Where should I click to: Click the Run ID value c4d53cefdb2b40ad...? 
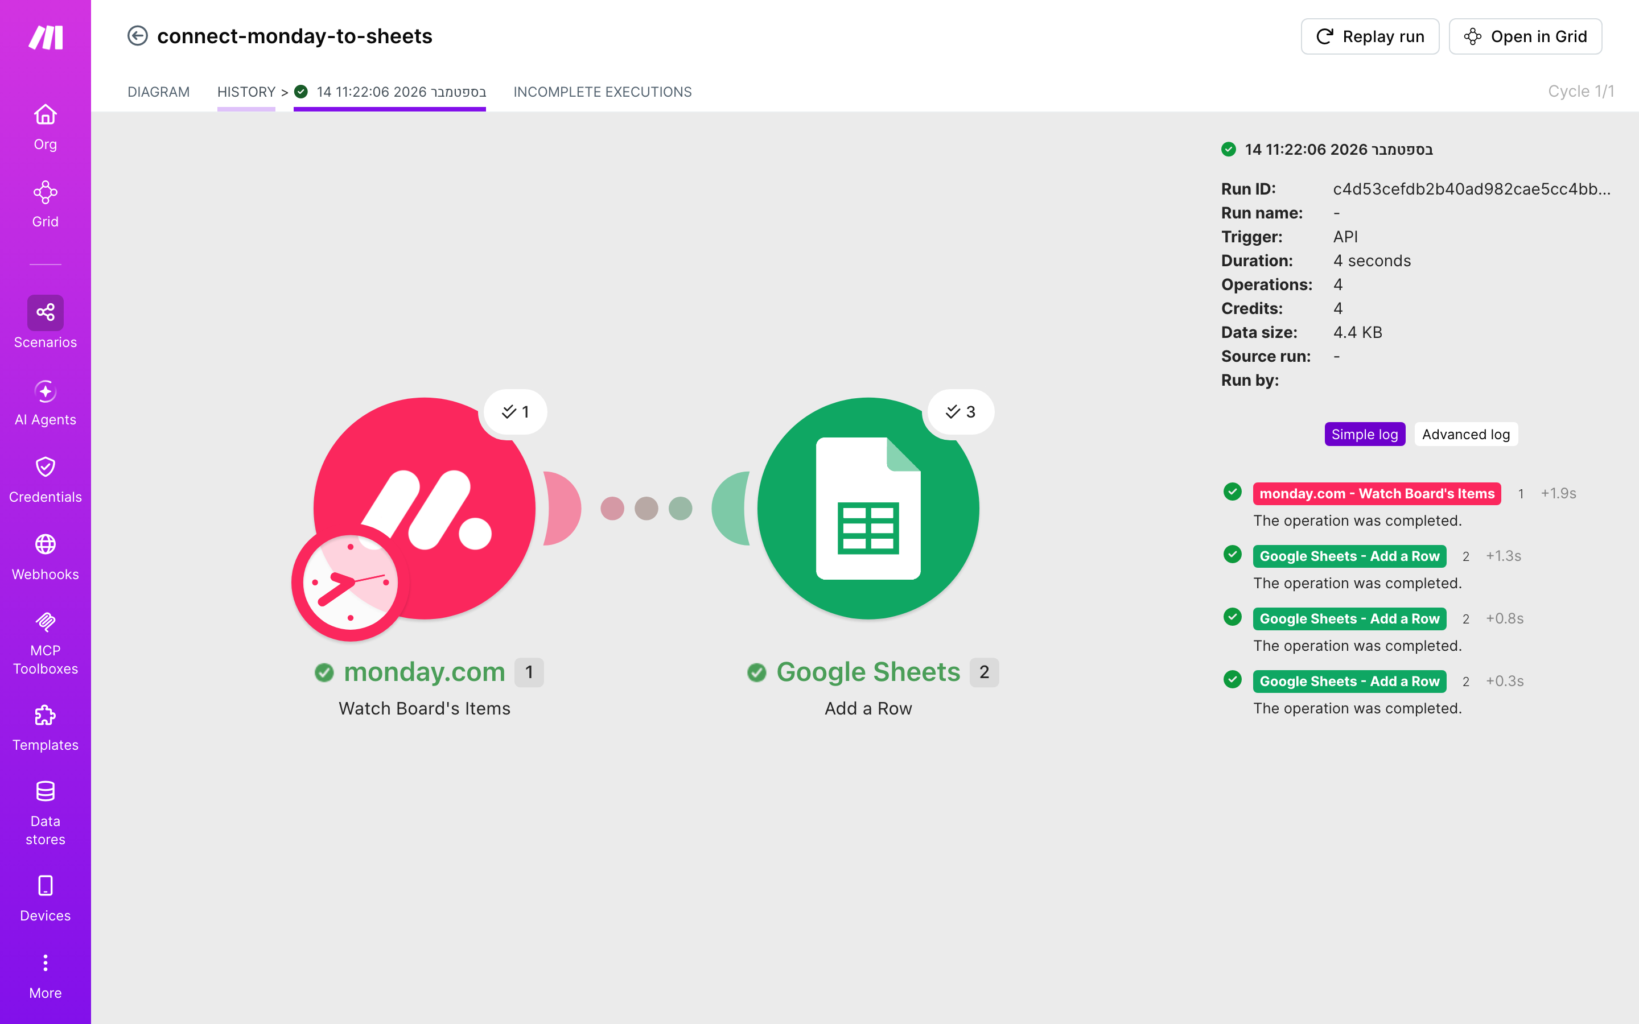point(1472,189)
